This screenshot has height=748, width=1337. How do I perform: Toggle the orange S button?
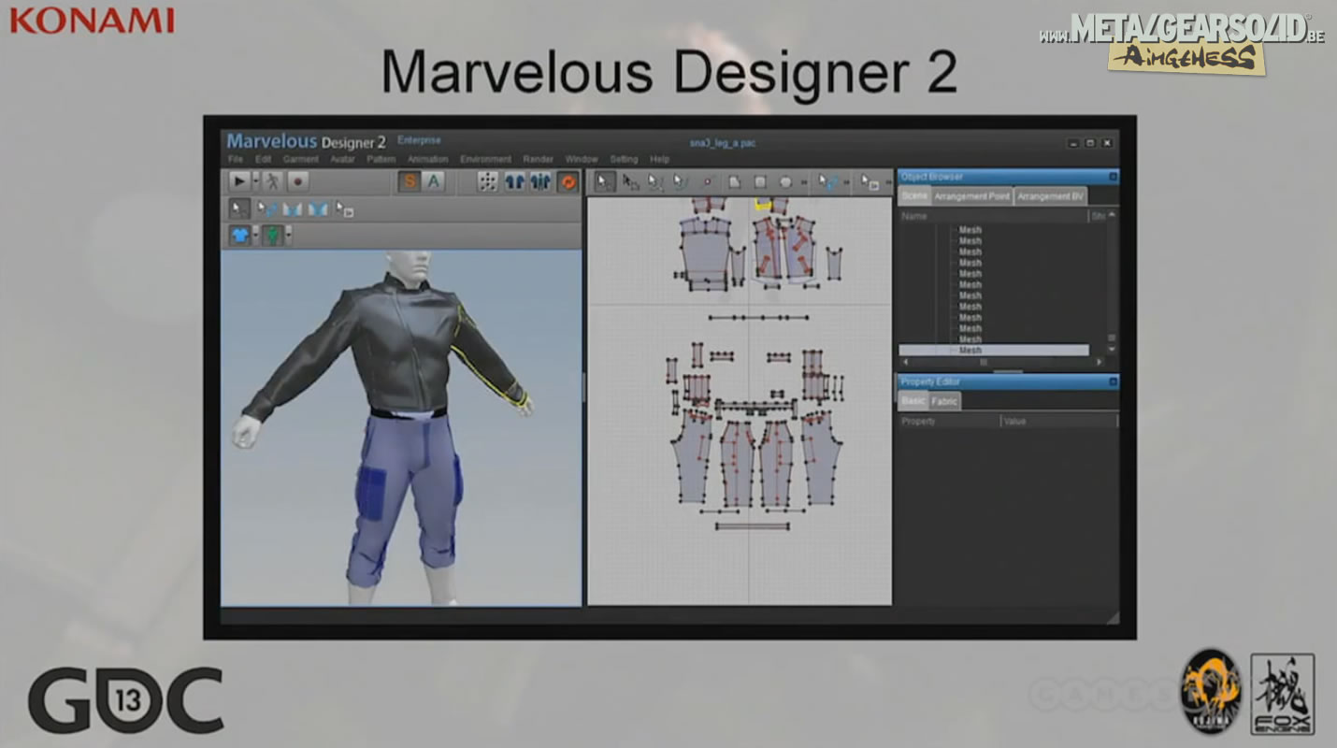pos(410,181)
